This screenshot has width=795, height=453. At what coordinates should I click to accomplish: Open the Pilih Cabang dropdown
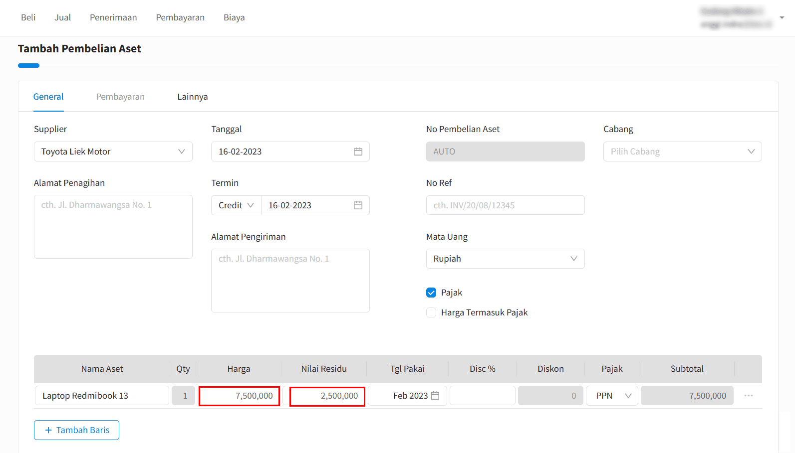[x=682, y=151]
